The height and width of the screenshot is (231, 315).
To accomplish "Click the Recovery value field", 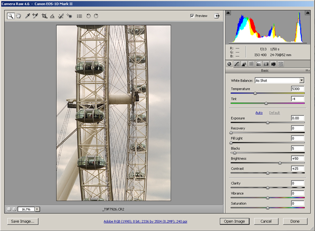I will pyautogui.click(x=298, y=128).
